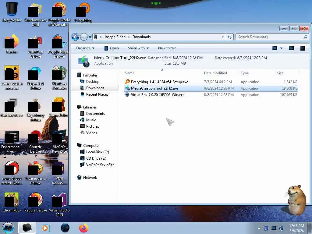Sort files by Name column header
Viewport: 312px width, 234px height.
162,73
